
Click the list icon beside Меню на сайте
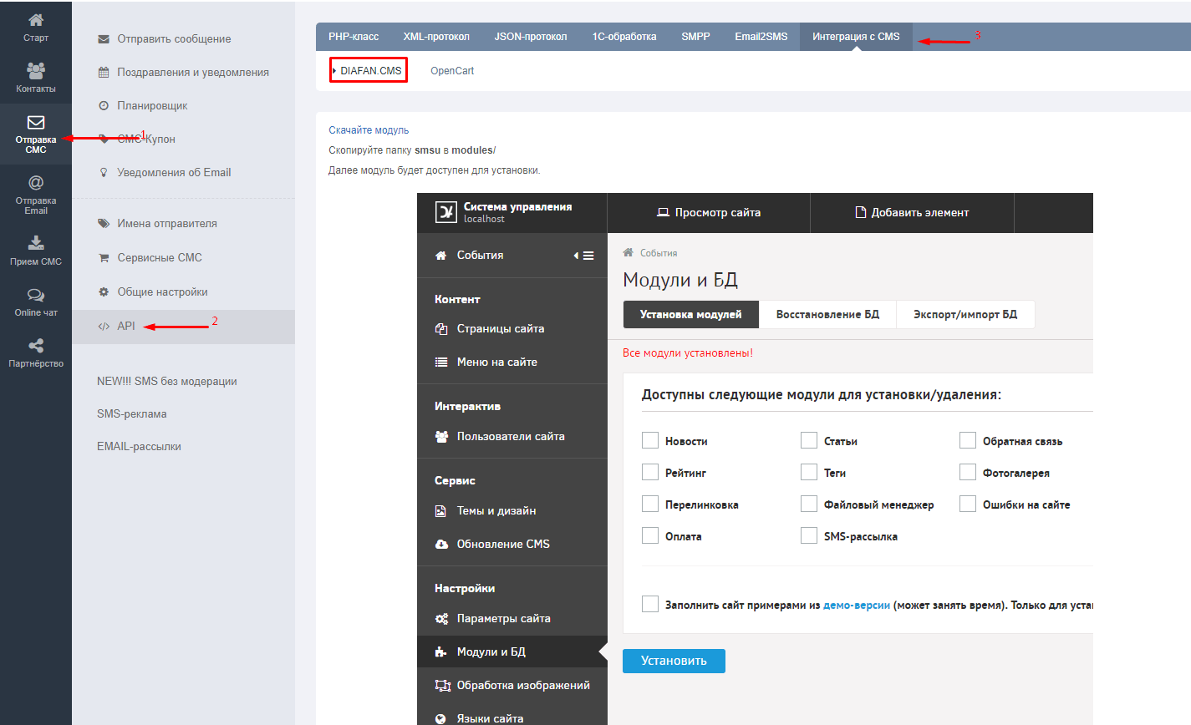[x=441, y=362]
